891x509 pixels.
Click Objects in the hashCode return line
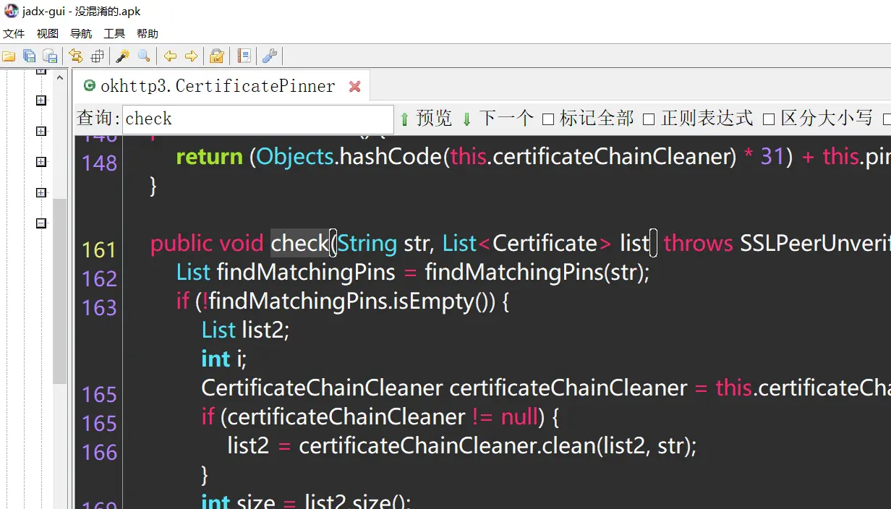294,157
